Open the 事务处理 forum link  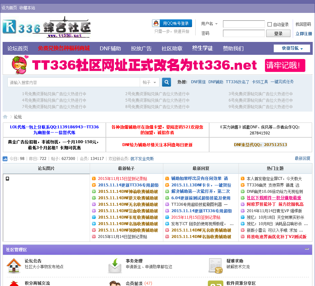click(134, 261)
